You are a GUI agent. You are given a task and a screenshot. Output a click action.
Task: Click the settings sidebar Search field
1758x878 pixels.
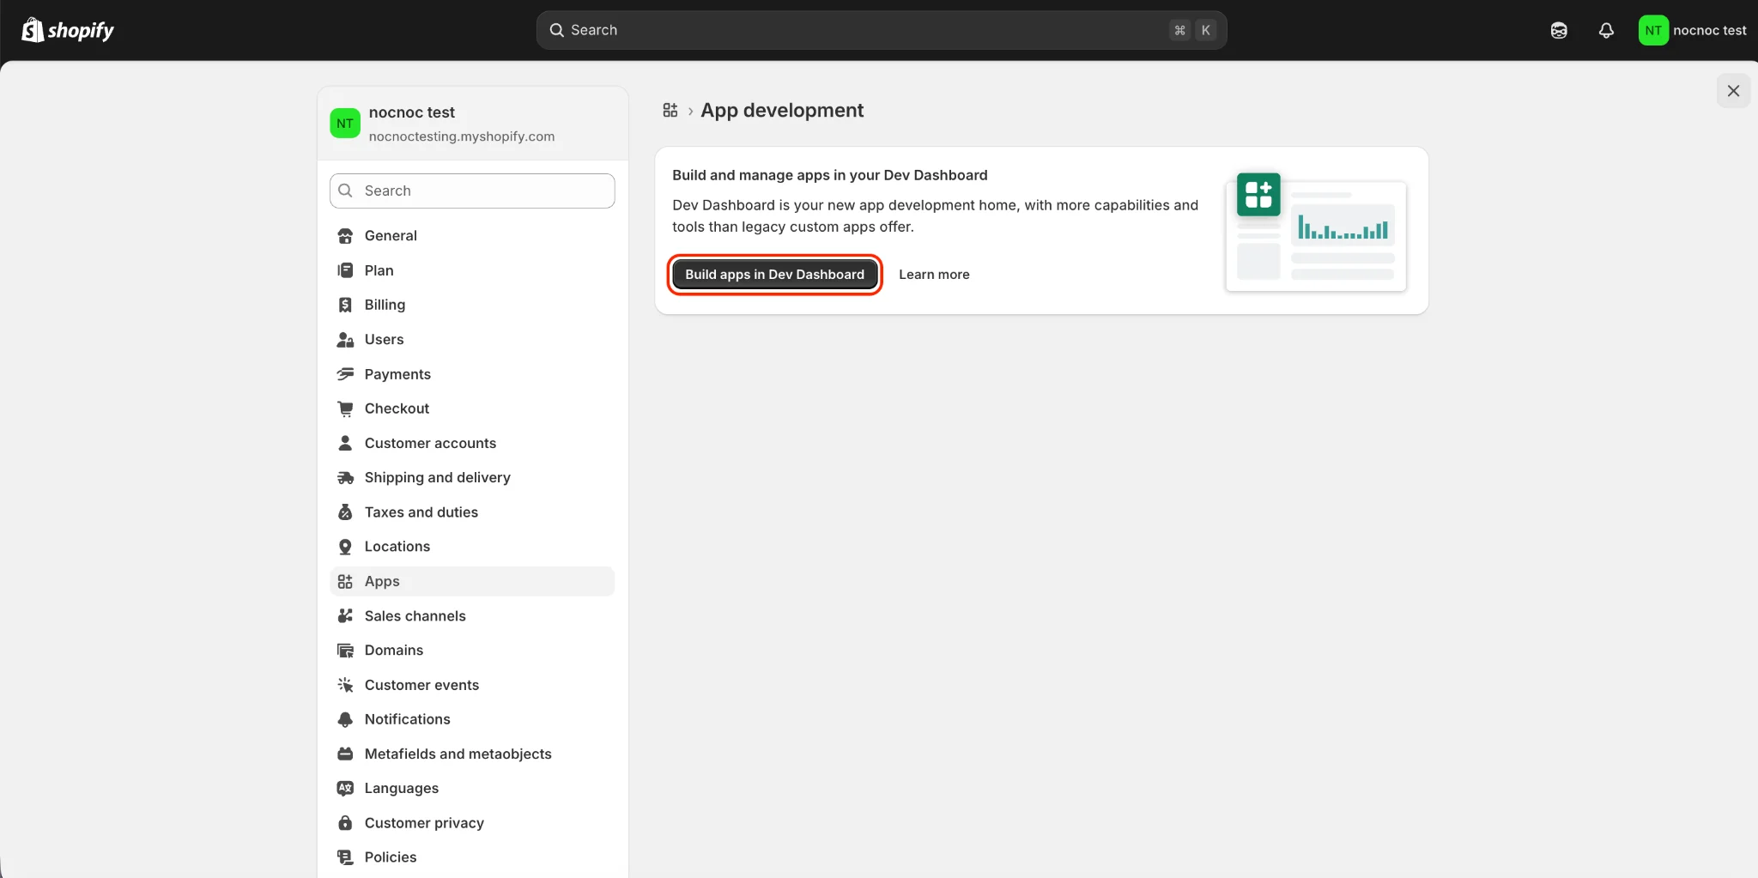click(x=472, y=191)
